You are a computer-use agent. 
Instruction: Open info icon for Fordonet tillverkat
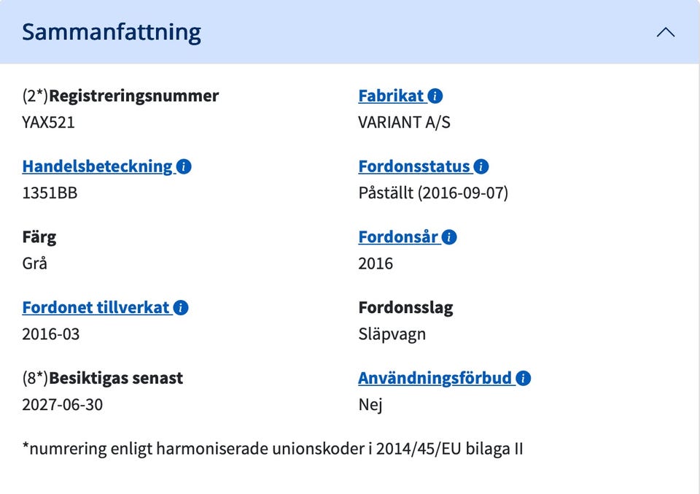coord(181,308)
